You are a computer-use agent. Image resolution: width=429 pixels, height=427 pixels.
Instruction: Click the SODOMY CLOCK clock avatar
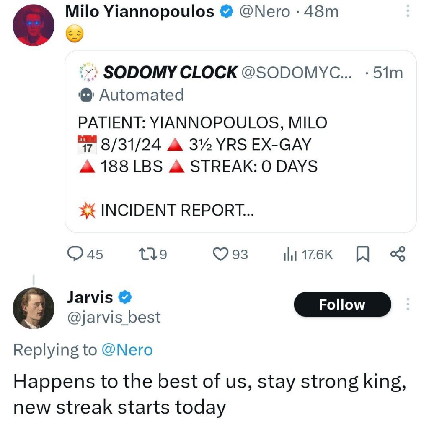pos(88,72)
